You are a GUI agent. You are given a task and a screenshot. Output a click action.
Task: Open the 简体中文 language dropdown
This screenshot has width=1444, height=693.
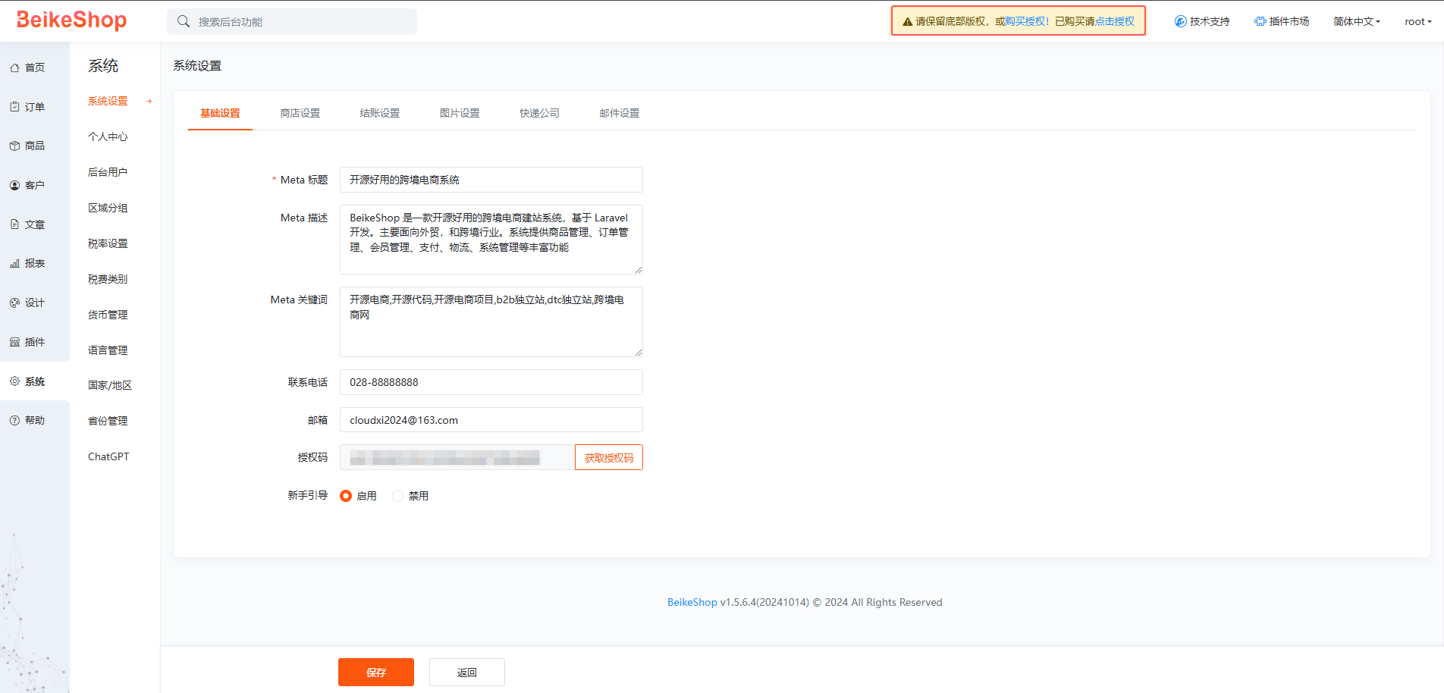1357,21
